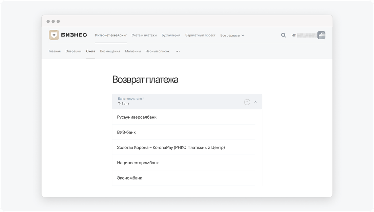Click the ИП account name
The image size is (374, 212).
pyautogui.click(x=304, y=35)
